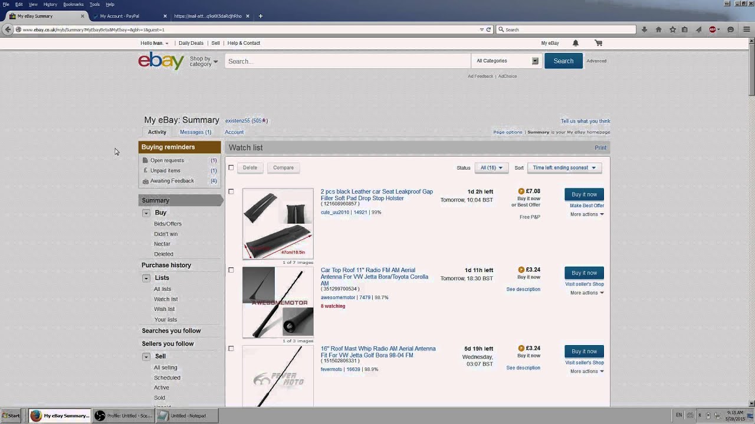This screenshot has height=424, width=755.
Task: Select all watch list items checkbox
Action: click(231, 168)
